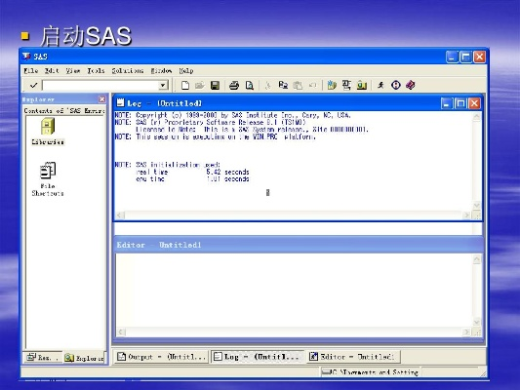Click the Log window right scroll arrow
Screen dimensions: 520x390
point(467,215)
